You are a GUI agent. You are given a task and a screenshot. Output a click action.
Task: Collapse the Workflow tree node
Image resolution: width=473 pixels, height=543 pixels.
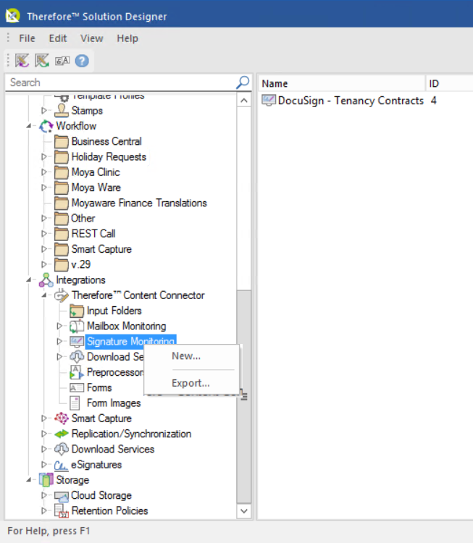(29, 126)
